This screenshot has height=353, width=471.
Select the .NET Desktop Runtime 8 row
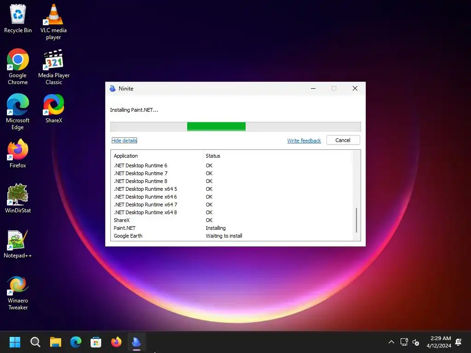point(231,181)
